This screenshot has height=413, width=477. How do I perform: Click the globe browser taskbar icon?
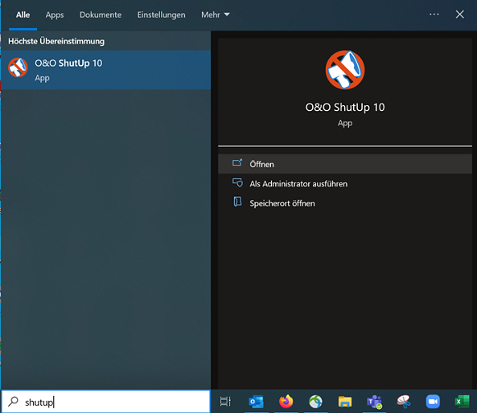tap(315, 402)
